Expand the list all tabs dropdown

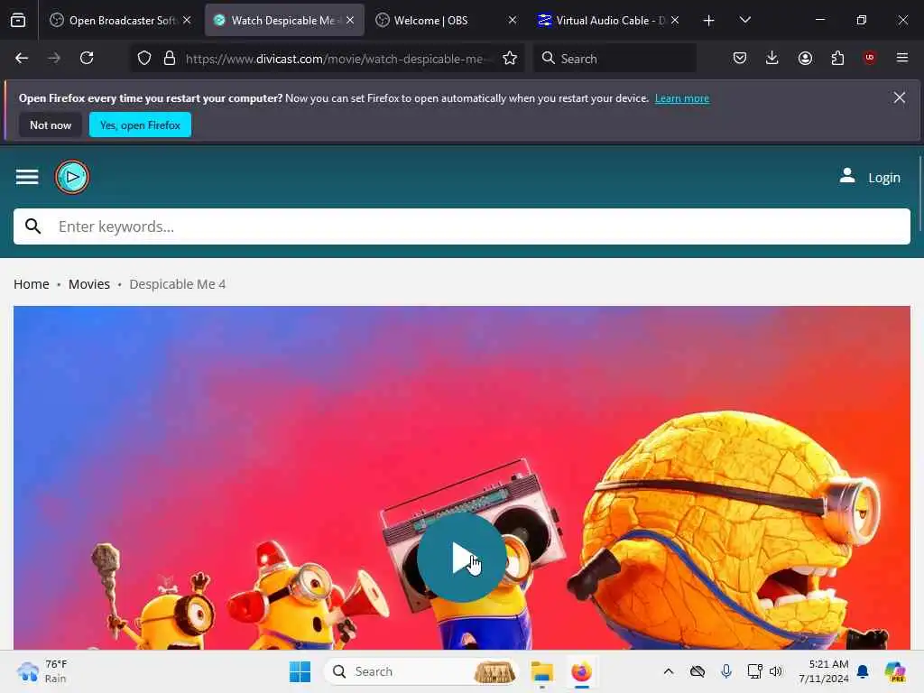point(744,21)
